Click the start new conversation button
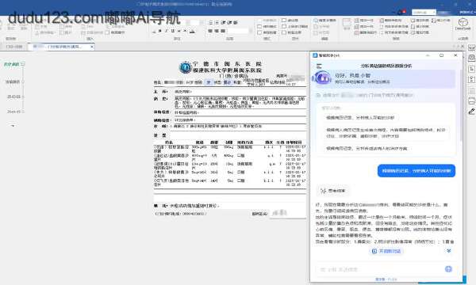 [x=386, y=251]
